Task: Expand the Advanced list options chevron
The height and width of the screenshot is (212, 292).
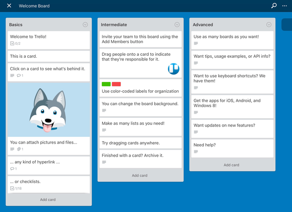Action: 269,25
